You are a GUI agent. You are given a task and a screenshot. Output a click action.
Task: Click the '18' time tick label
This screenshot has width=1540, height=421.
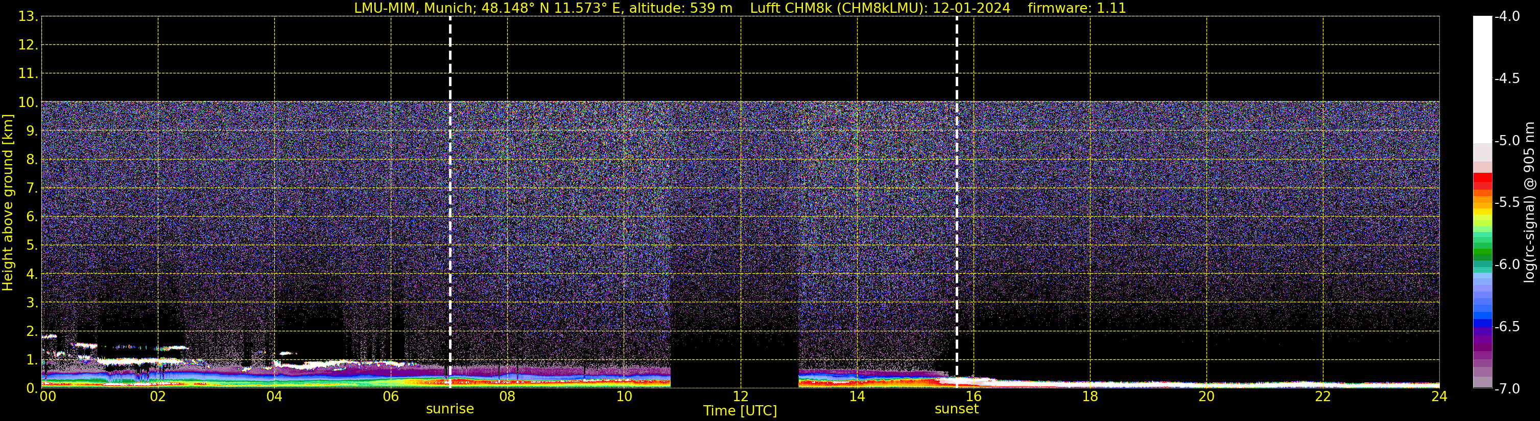tap(1091, 397)
